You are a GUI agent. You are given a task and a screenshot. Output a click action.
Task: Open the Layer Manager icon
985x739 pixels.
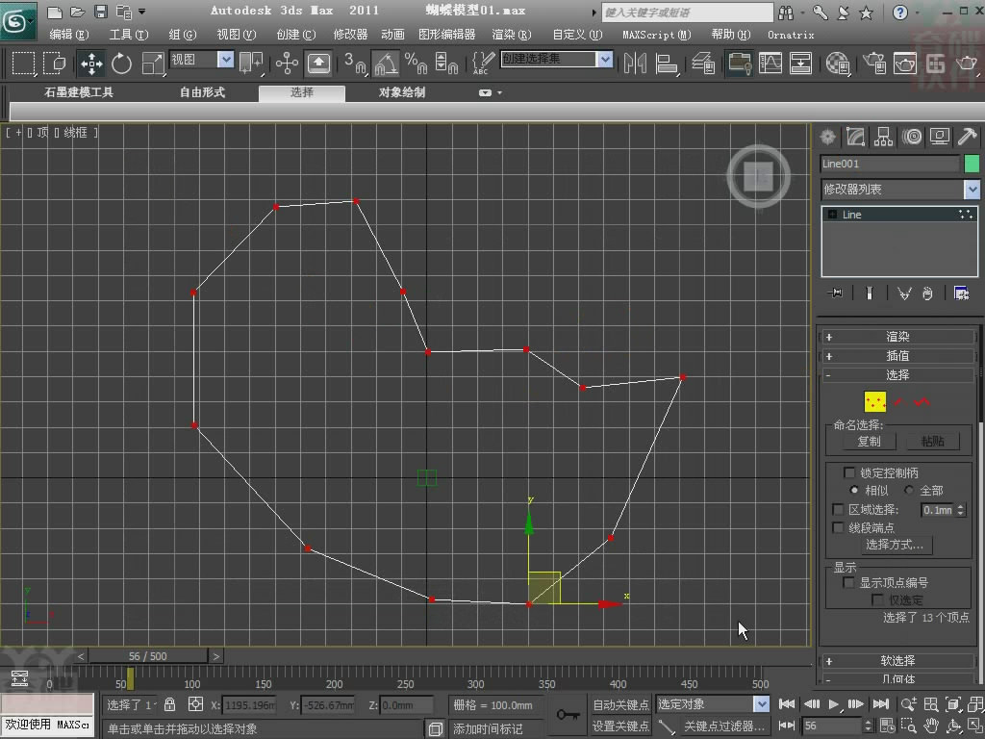click(x=703, y=63)
